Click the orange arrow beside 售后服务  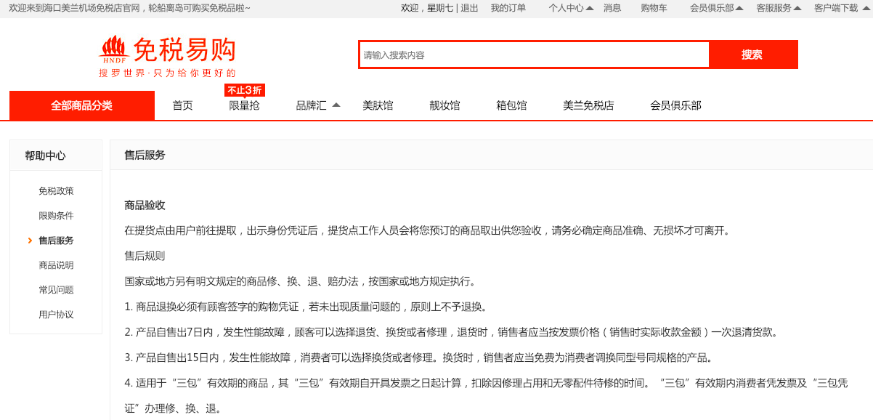[30, 241]
